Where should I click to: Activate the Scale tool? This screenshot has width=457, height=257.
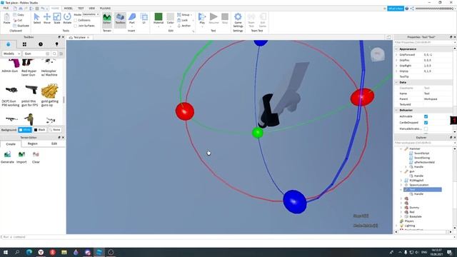[57, 19]
